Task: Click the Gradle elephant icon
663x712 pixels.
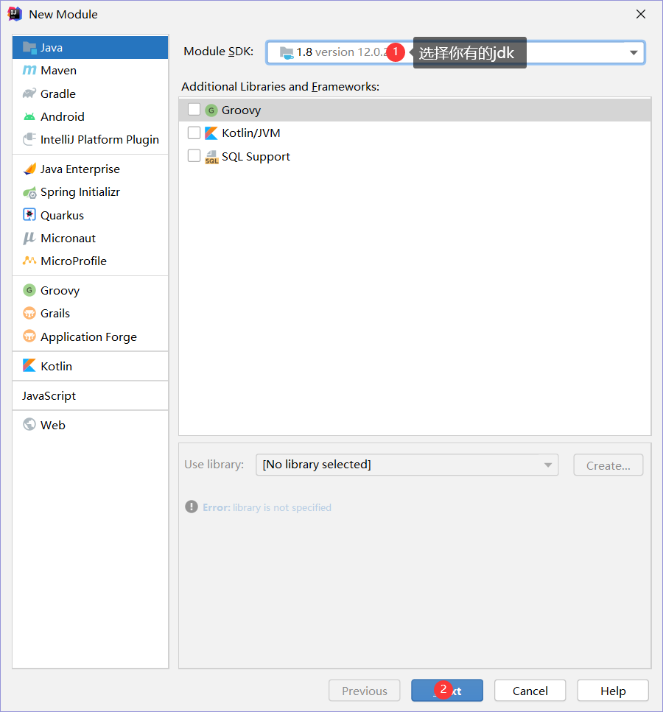Action: click(x=29, y=94)
